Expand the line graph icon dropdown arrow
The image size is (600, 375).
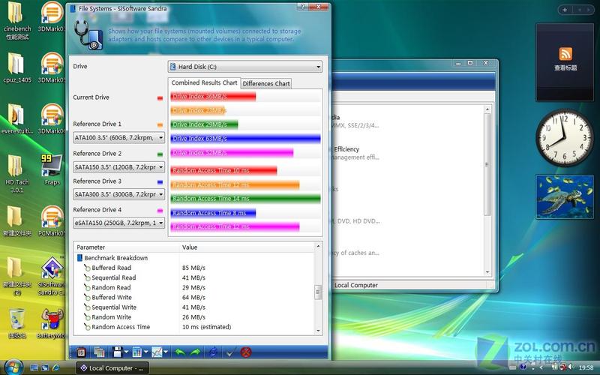[166, 352]
